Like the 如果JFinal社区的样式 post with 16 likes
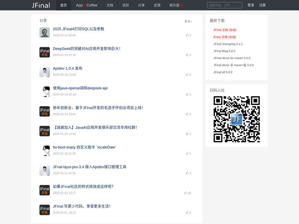Viewport: 299px width, 224px height. point(186,193)
